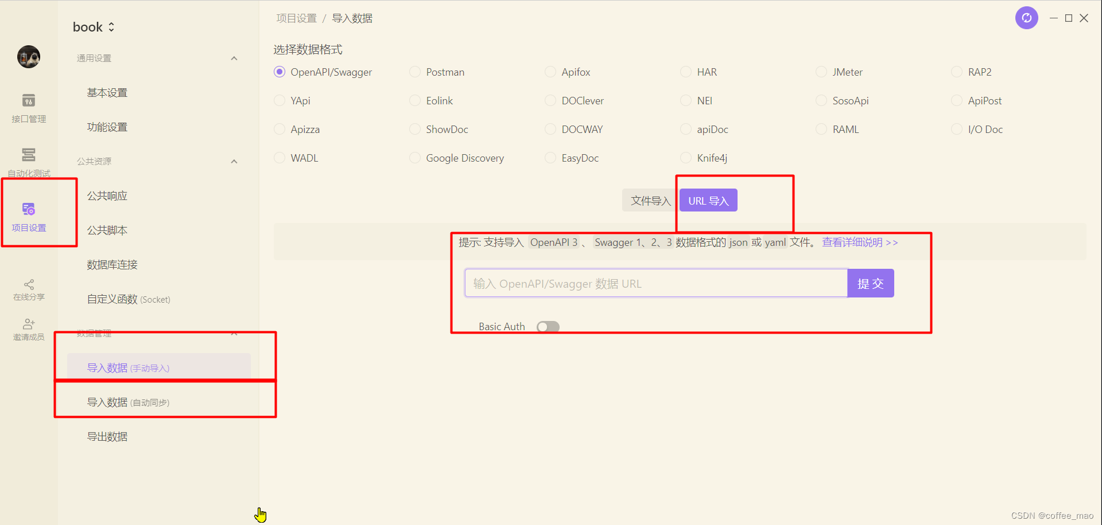Click the 提交 submit button
This screenshot has height=525, width=1102.
(870, 283)
